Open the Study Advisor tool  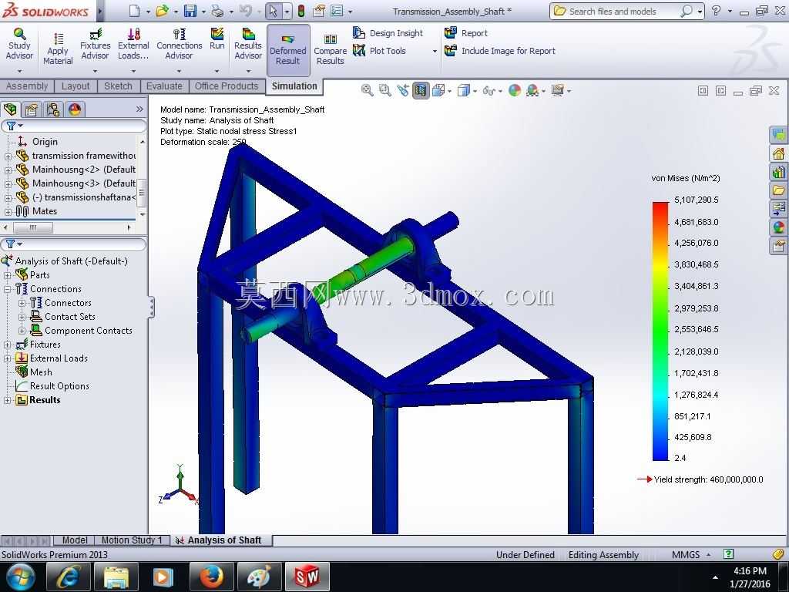click(x=19, y=44)
